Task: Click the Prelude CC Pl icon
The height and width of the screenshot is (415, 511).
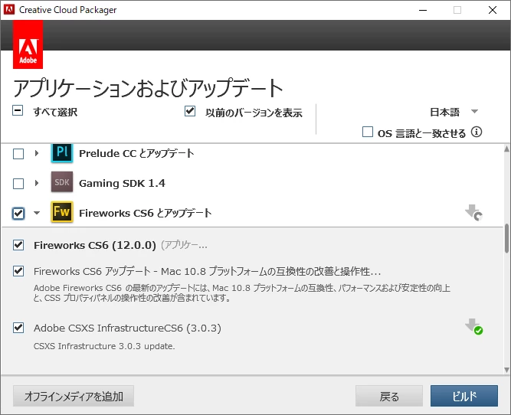Action: [x=62, y=153]
